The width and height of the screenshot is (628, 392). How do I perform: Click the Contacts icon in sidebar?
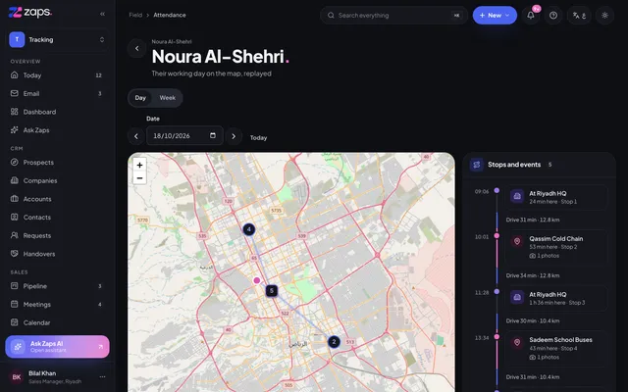coord(15,218)
